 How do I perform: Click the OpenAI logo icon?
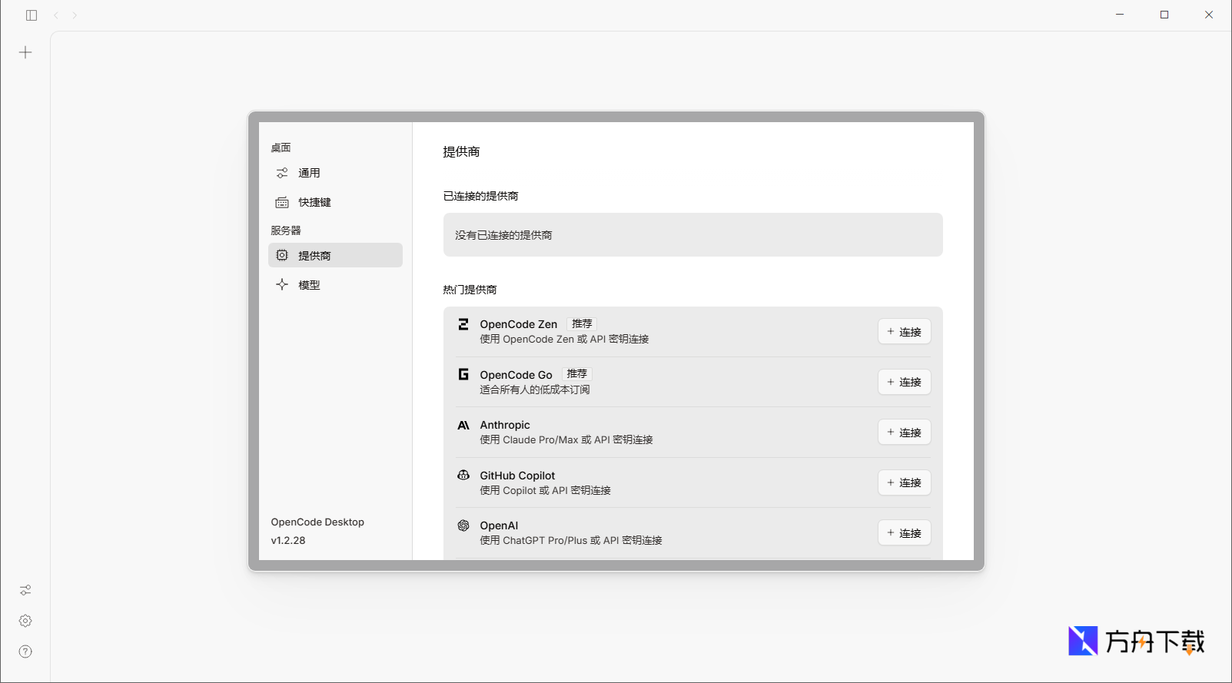463,526
